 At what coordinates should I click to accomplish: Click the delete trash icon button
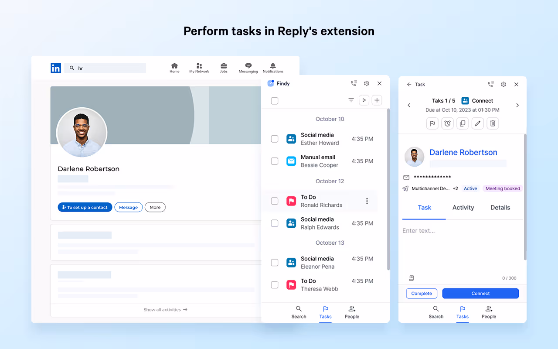pos(493,123)
